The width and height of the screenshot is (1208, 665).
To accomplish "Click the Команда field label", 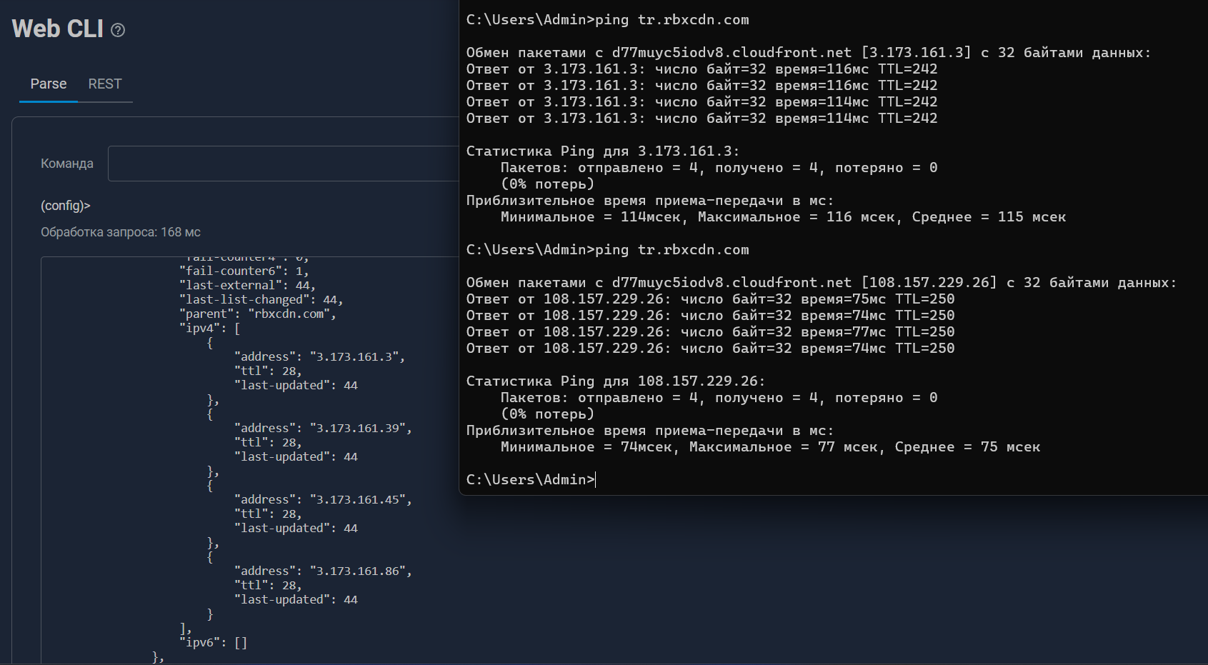I will [x=67, y=164].
